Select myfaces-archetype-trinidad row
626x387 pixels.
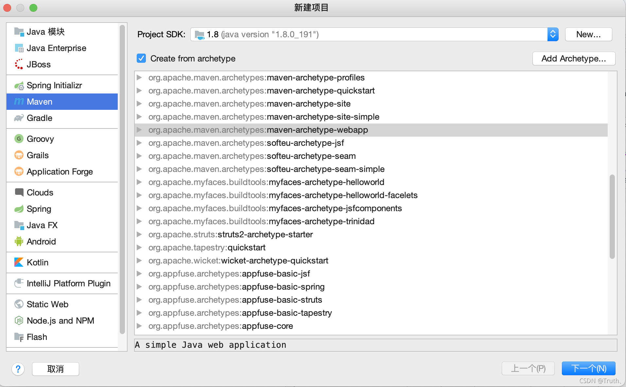(x=371, y=221)
